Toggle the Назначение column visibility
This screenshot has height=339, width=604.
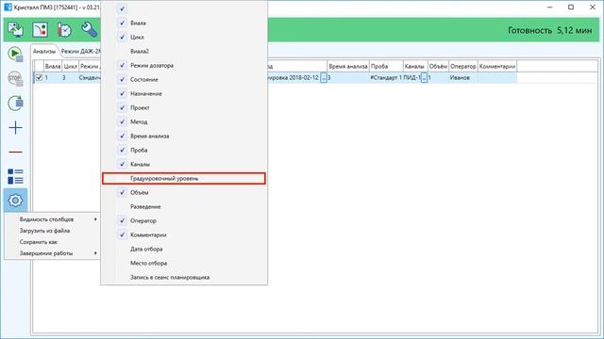[184, 93]
